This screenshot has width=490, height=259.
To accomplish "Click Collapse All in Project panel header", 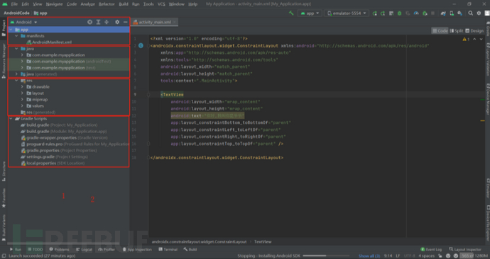I will click(x=107, y=22).
